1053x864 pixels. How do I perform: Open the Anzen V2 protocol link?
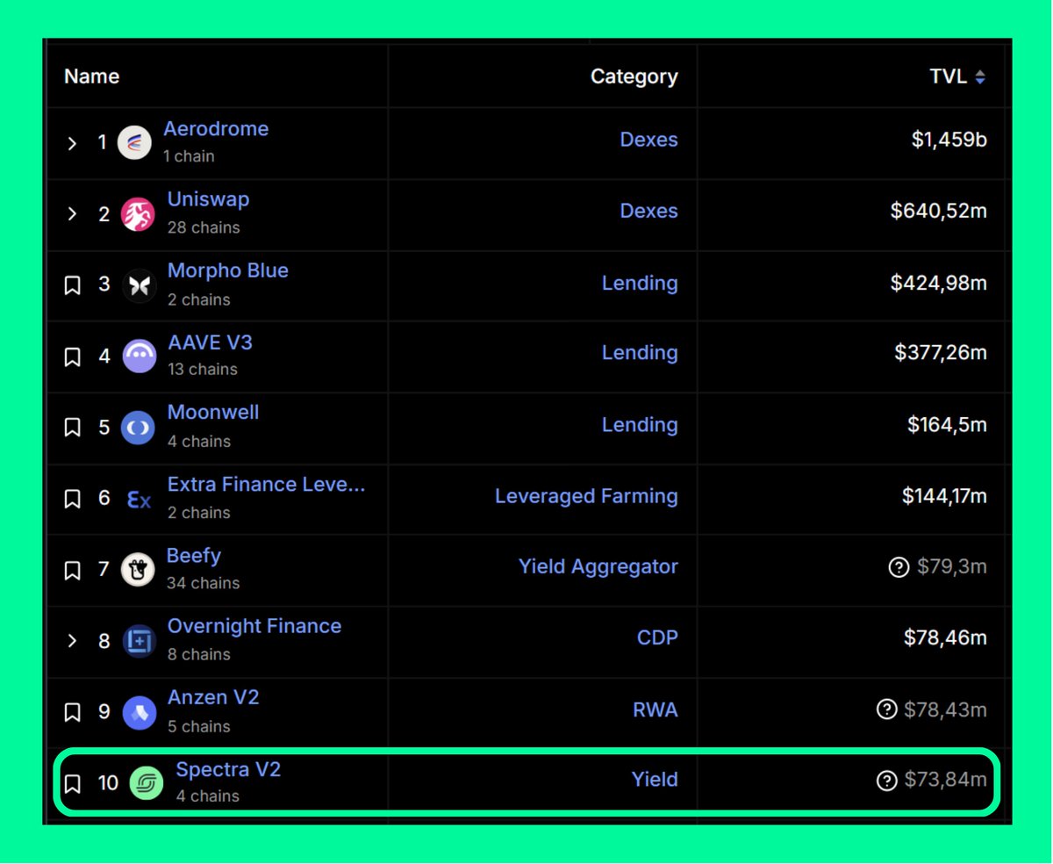pos(213,697)
